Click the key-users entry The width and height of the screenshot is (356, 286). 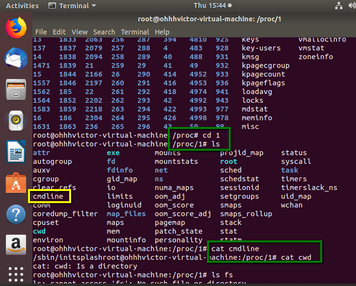(x=261, y=48)
